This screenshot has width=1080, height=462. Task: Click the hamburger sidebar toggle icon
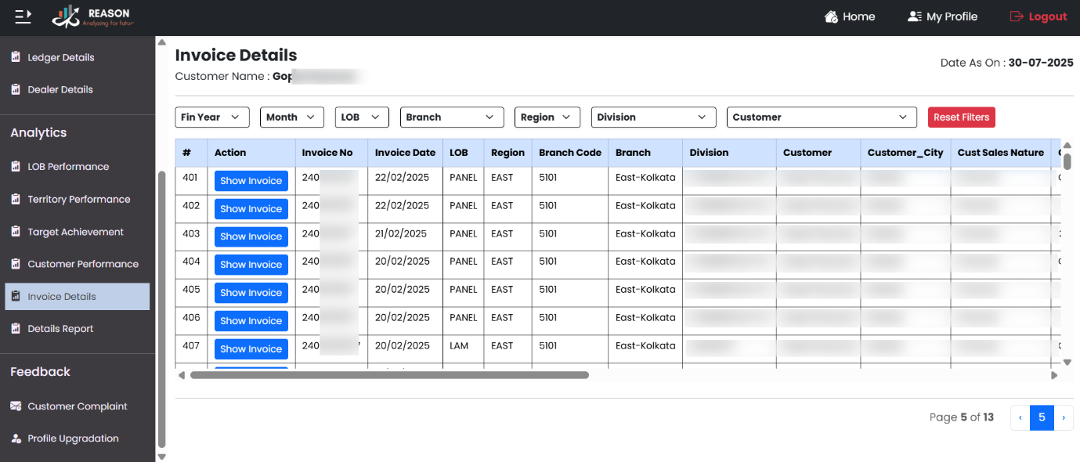point(23,16)
